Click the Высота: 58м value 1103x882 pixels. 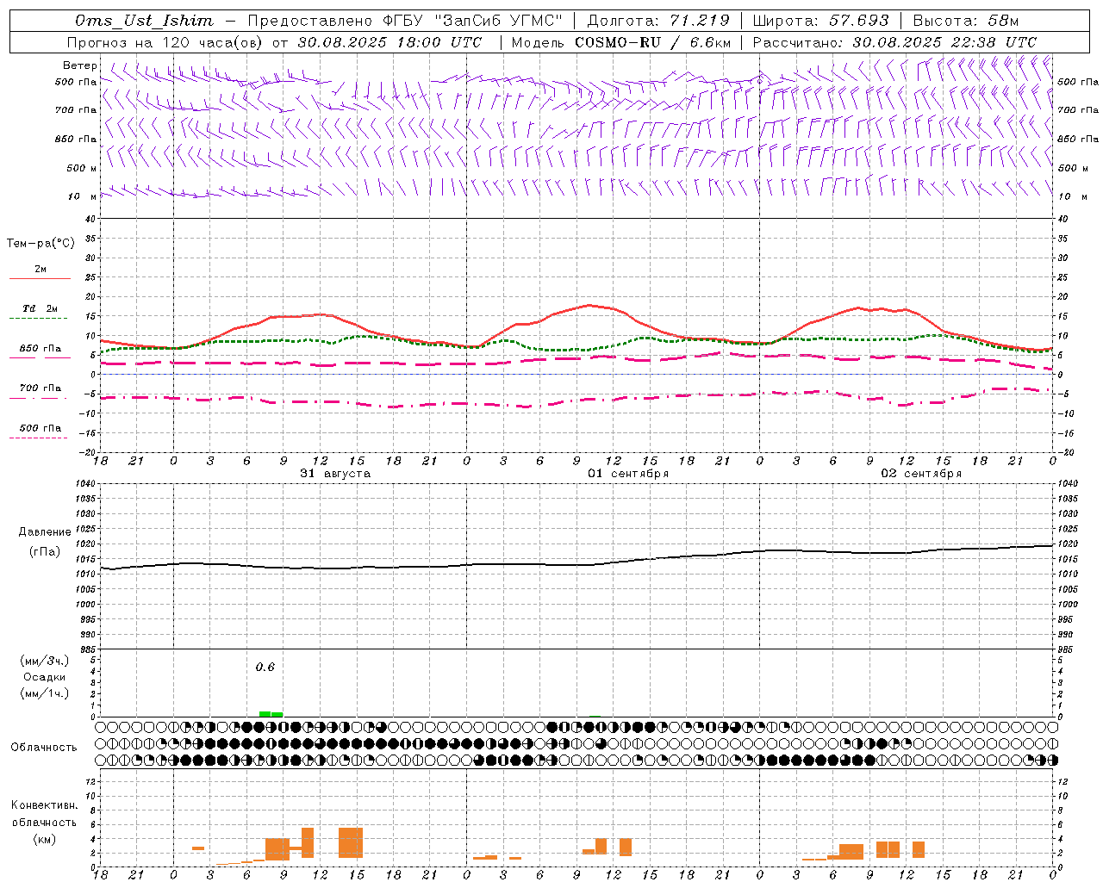[x=966, y=21]
